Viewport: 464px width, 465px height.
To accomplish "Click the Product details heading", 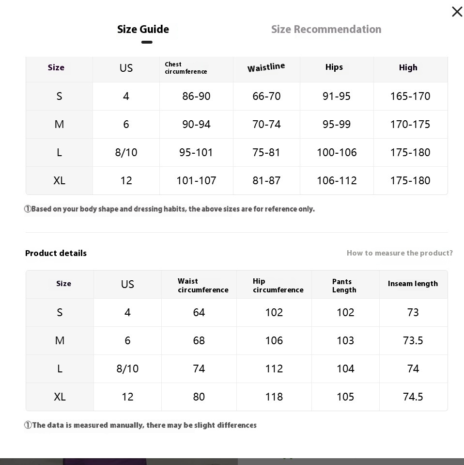I will pyautogui.click(x=56, y=253).
